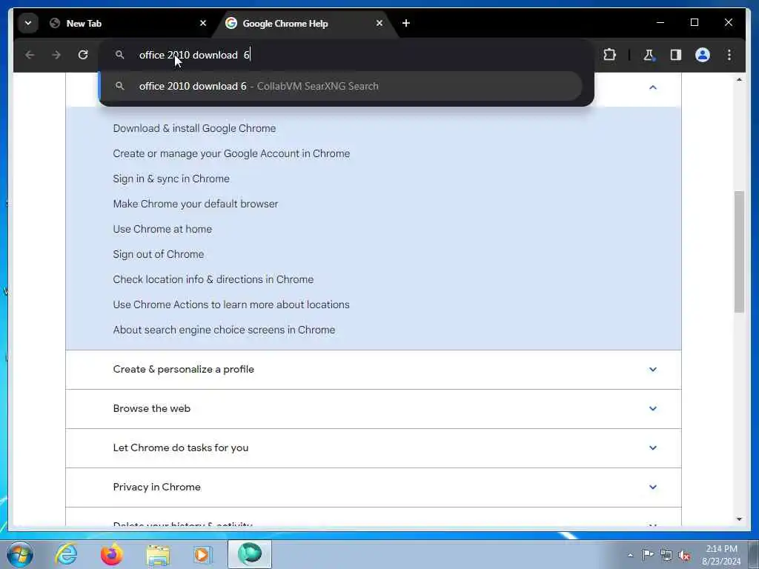Click the taskbar clock and date
Image resolution: width=759 pixels, height=569 pixels.
pos(721,554)
